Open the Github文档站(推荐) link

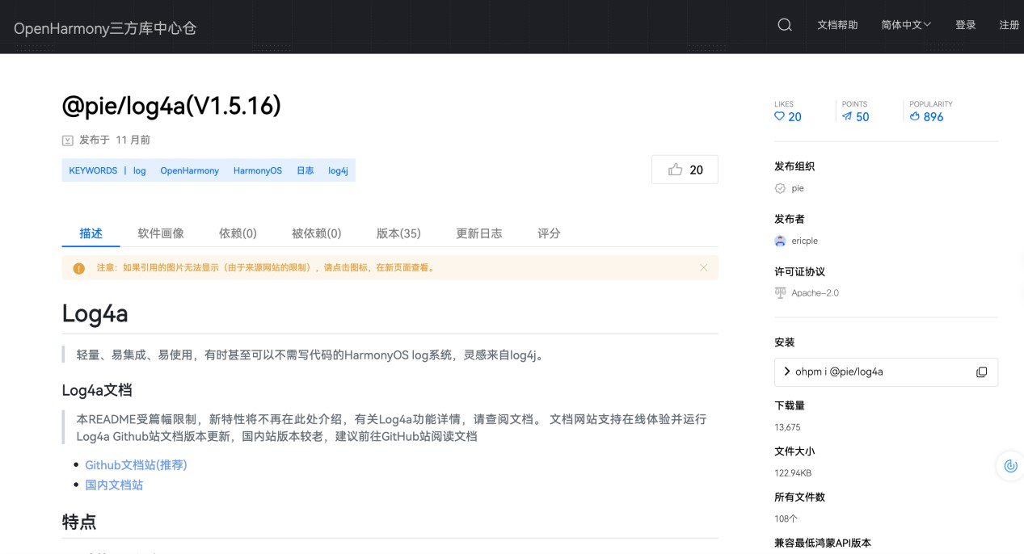pyautogui.click(x=136, y=465)
